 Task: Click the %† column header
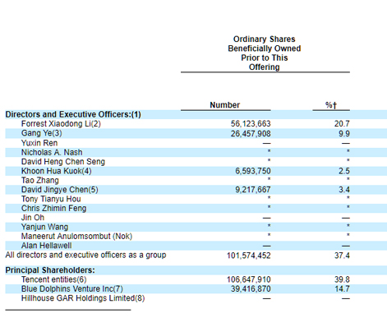(331, 105)
